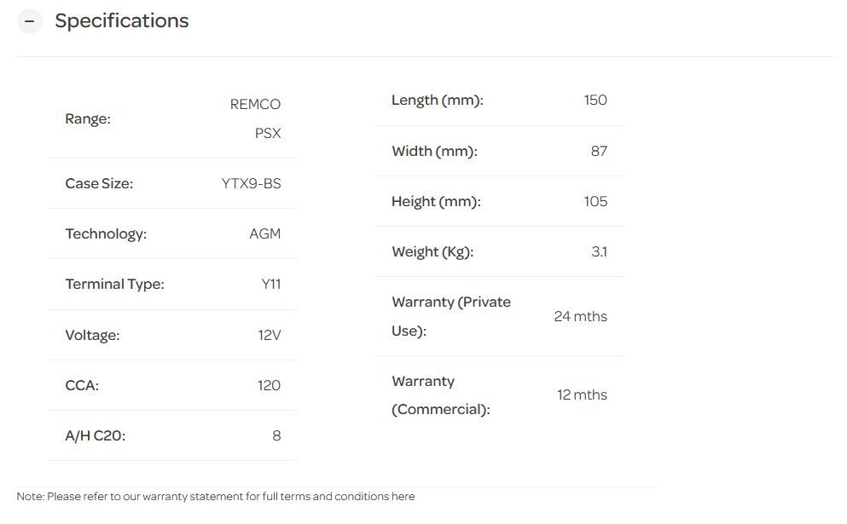Select the Warranty (Private Use) label

(450, 316)
